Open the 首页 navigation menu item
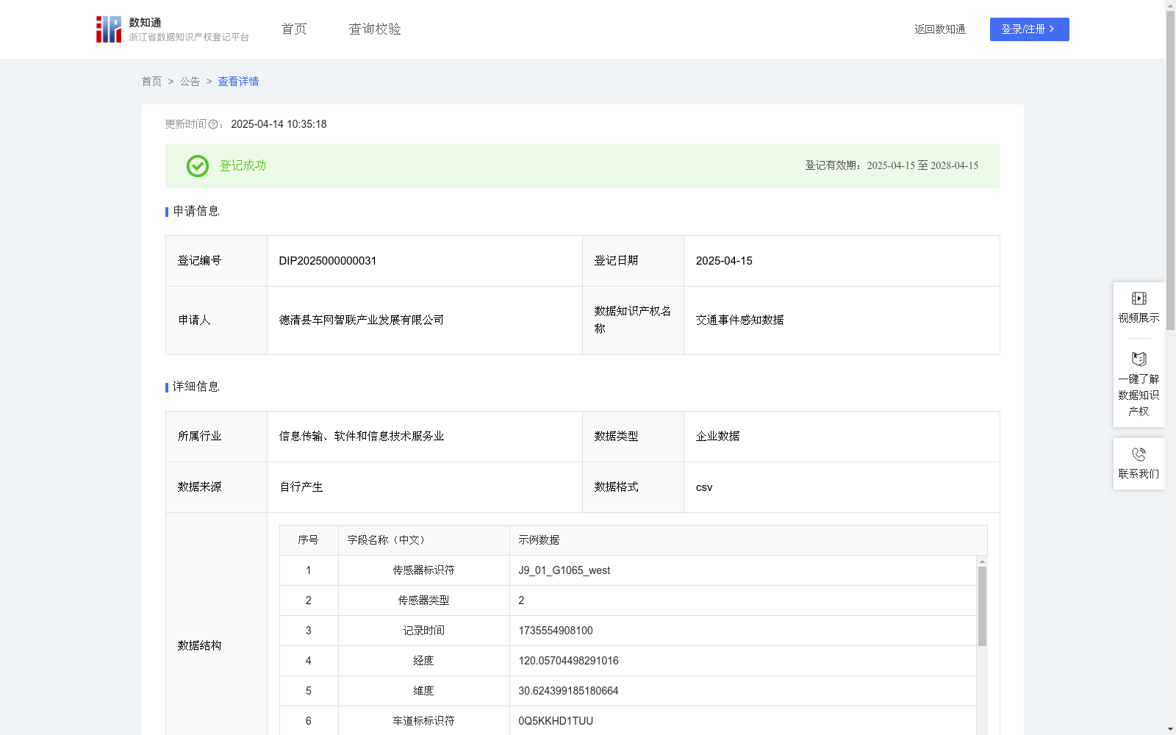This screenshot has width=1176, height=735. coord(293,29)
